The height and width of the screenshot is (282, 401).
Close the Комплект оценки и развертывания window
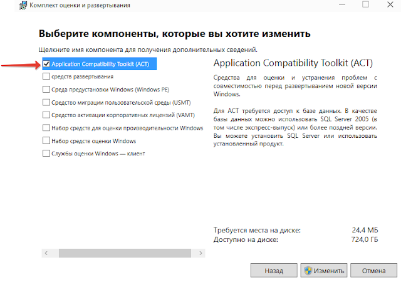point(390,4)
